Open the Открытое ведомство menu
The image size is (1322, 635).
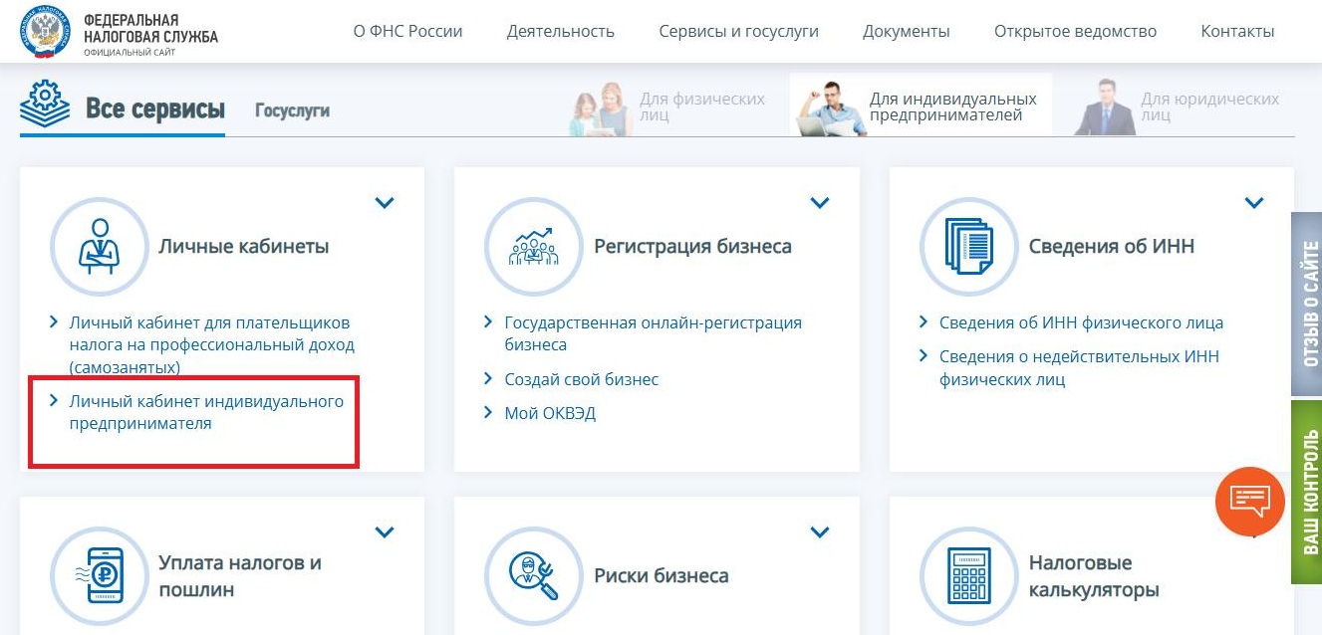(1074, 31)
